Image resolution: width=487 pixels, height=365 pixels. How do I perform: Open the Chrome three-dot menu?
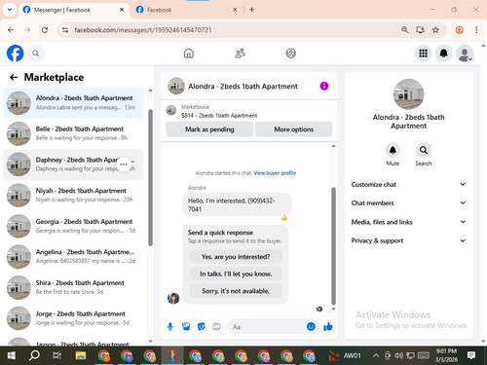[476, 30]
